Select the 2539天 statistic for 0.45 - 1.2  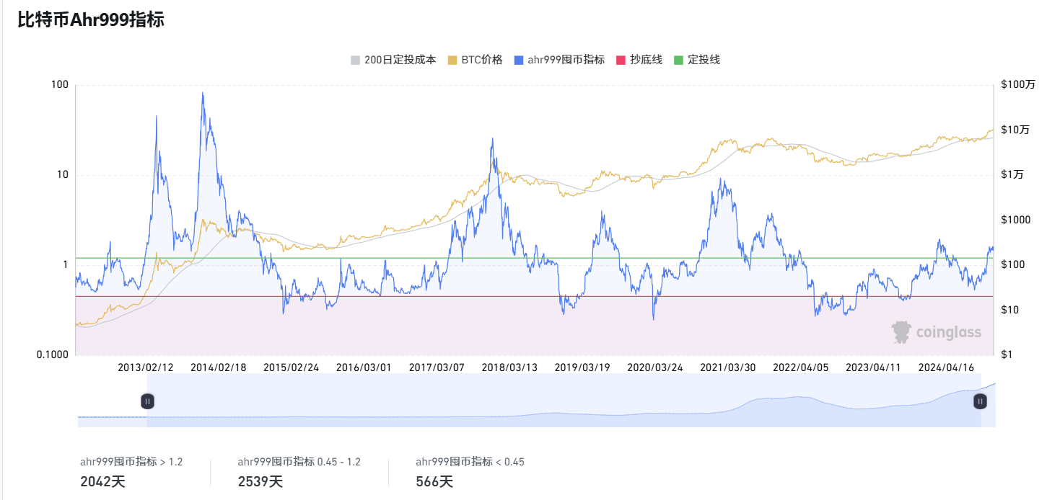260,482
